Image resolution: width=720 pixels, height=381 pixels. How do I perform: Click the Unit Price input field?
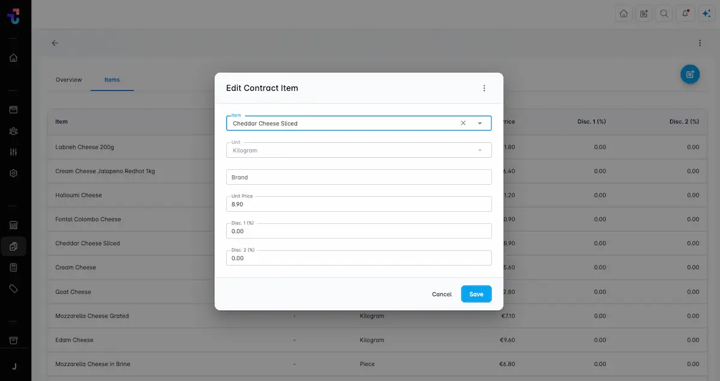click(359, 204)
